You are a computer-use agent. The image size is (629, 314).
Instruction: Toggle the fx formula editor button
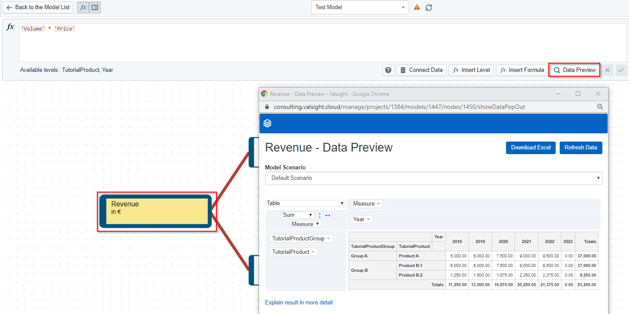pyautogui.click(x=83, y=7)
